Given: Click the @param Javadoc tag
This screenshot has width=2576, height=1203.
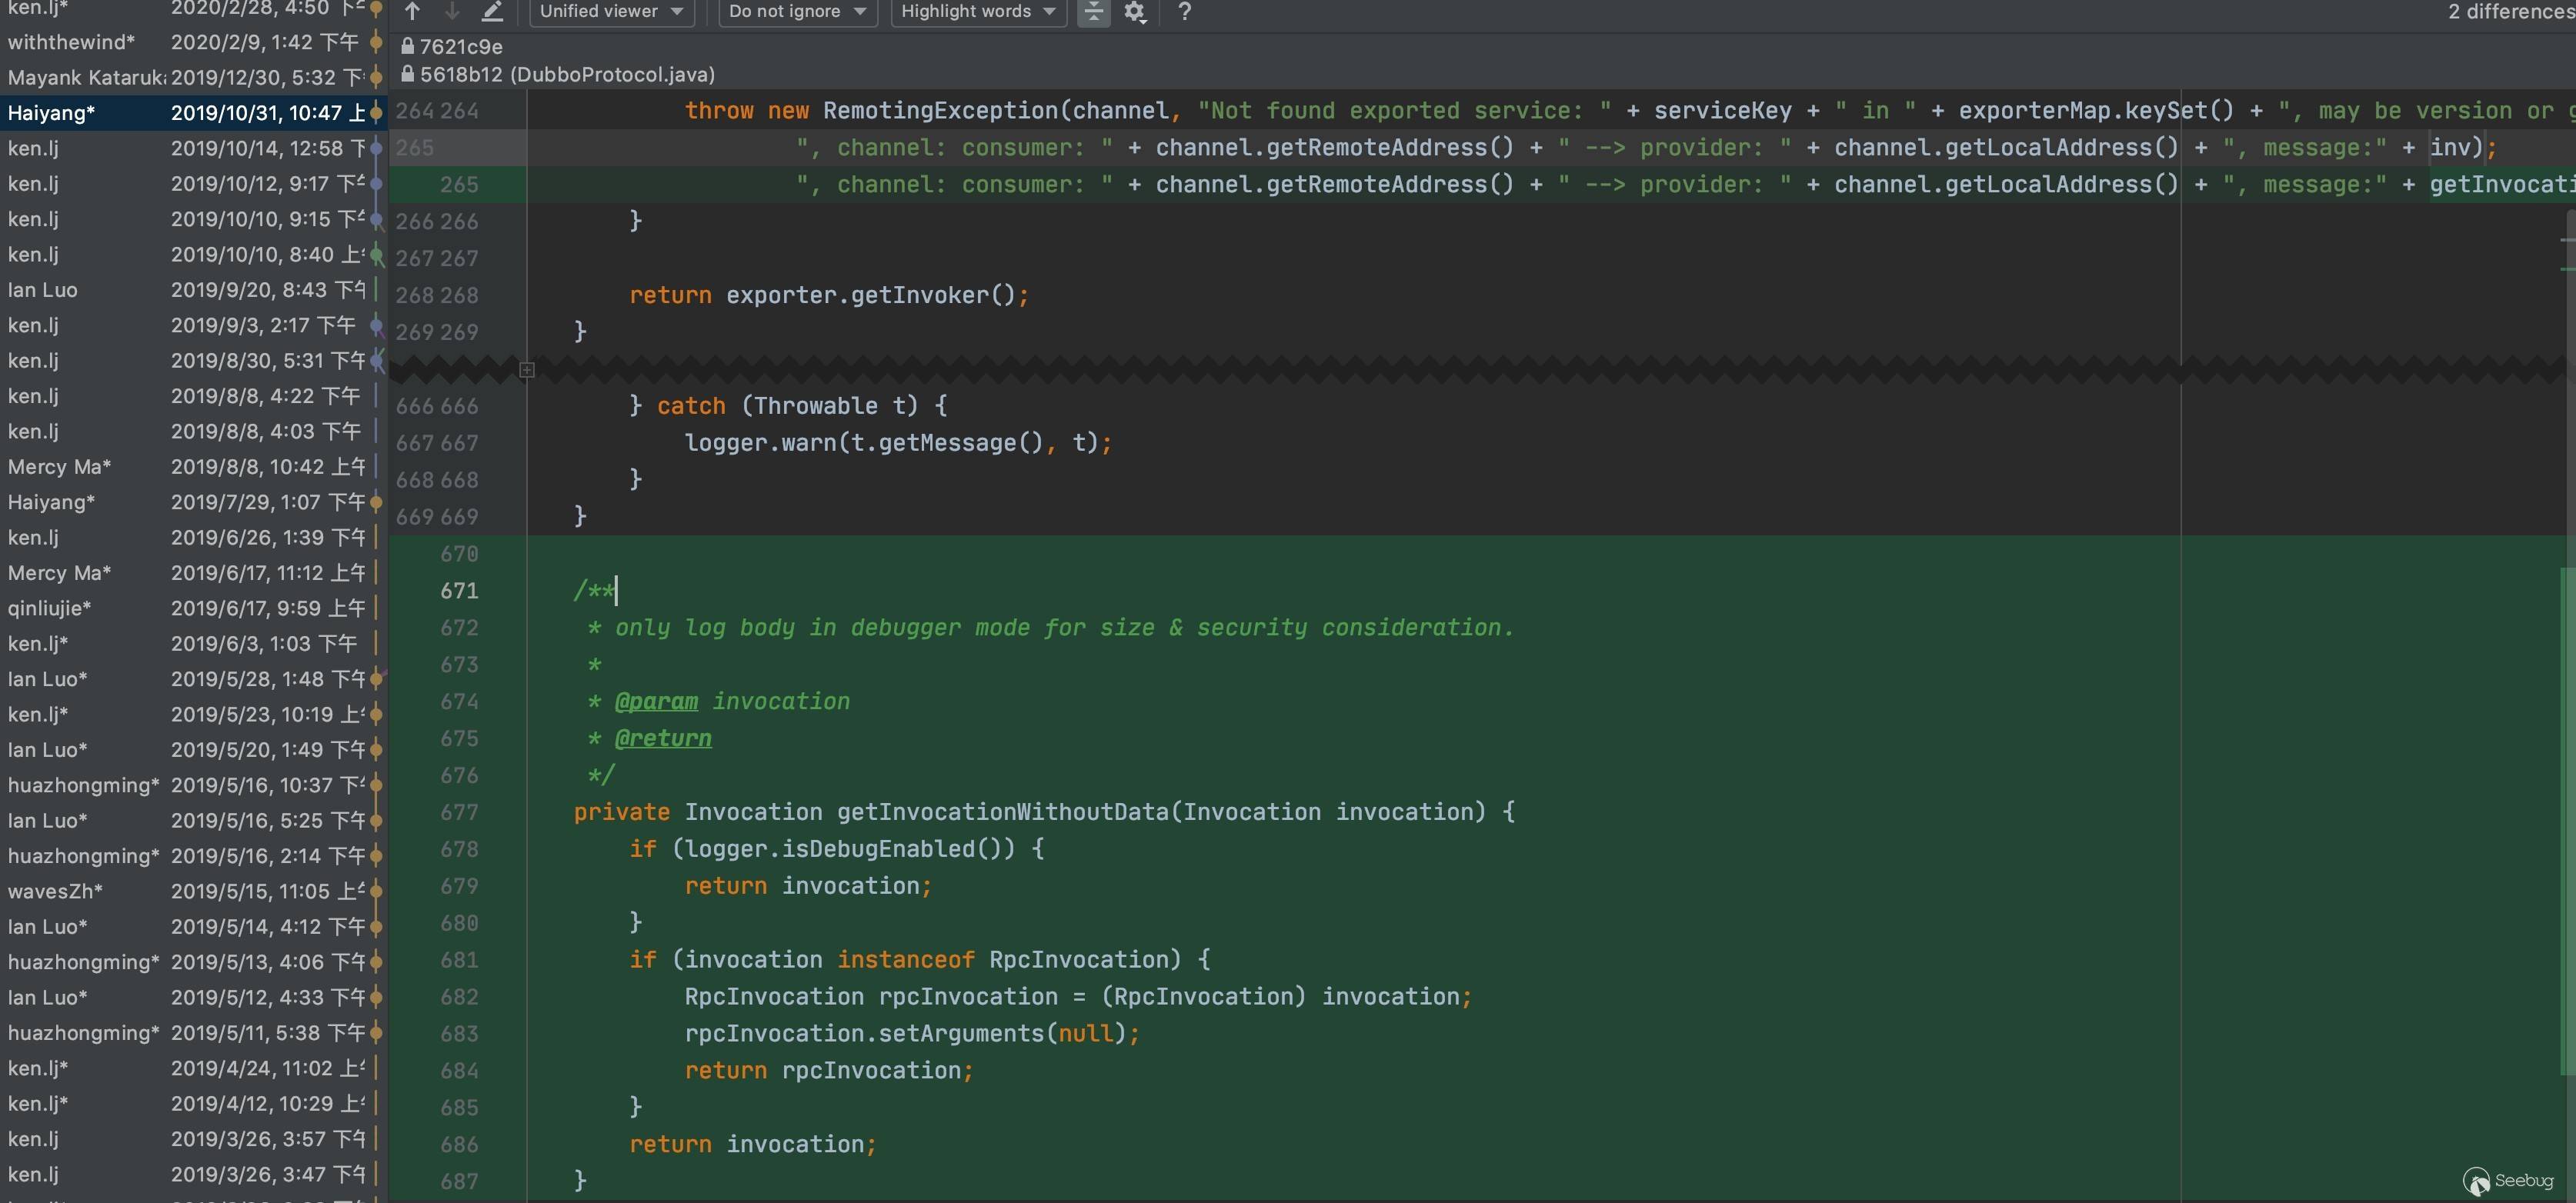Looking at the screenshot, I should coord(656,702).
